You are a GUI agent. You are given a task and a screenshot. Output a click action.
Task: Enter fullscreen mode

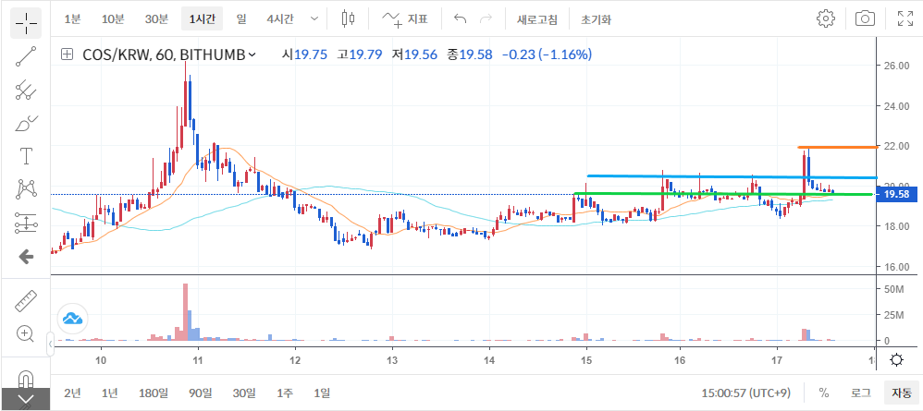905,18
